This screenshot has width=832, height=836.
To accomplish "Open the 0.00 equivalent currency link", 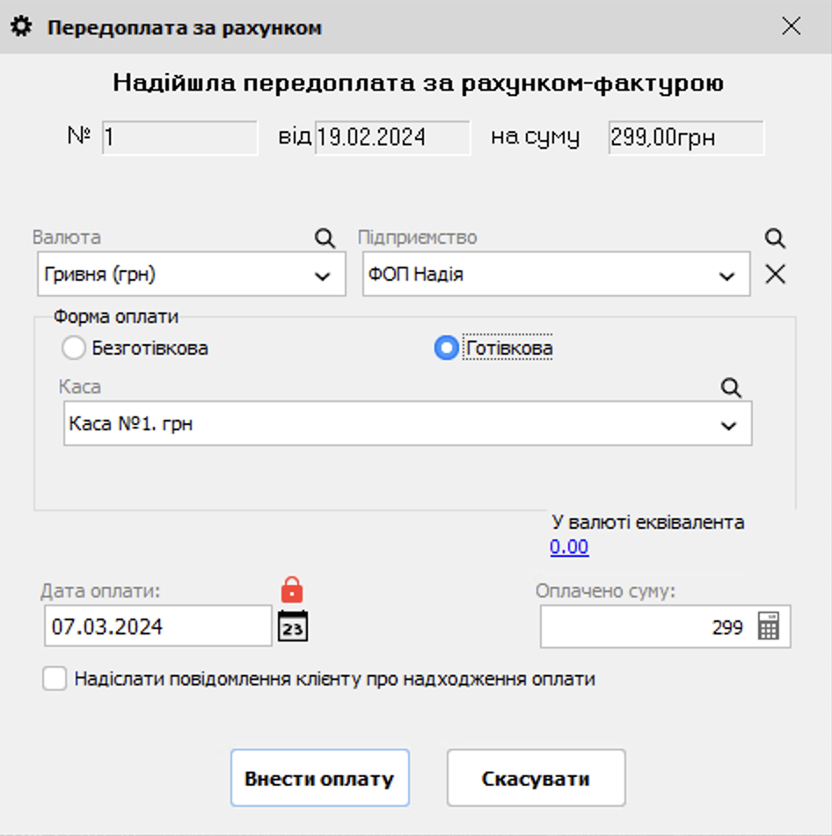I will (569, 546).
